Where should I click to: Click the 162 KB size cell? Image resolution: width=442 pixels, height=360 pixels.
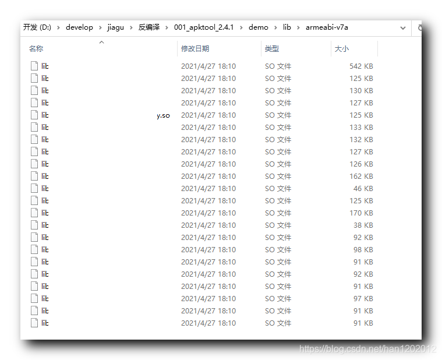361,176
